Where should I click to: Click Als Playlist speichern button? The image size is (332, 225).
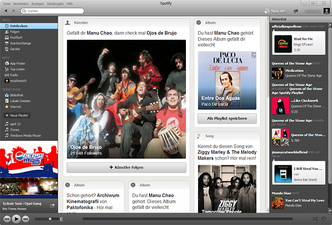tap(227, 119)
